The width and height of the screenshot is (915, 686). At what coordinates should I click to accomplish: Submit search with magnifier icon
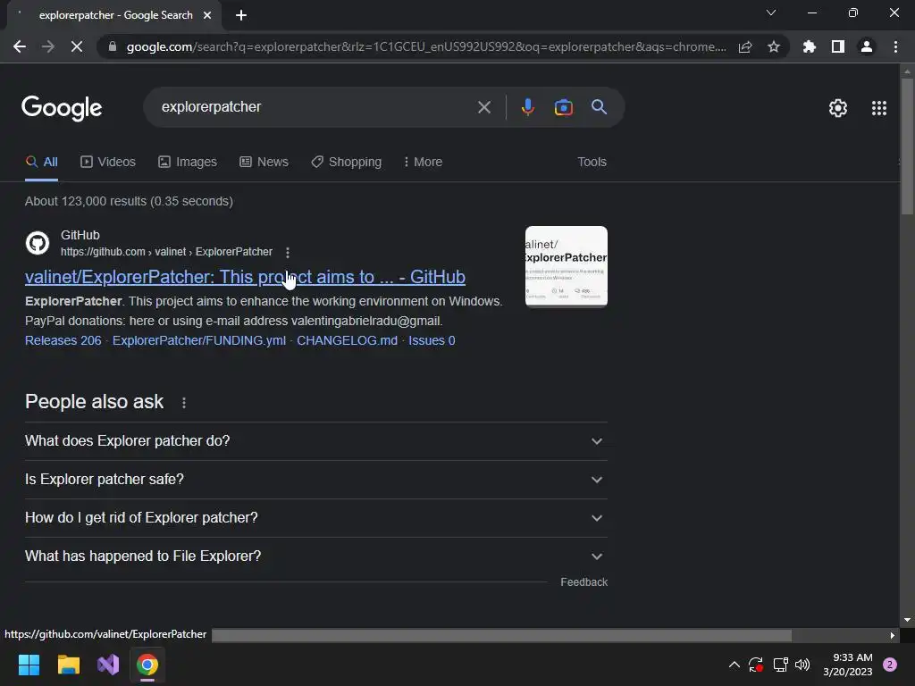click(x=599, y=107)
